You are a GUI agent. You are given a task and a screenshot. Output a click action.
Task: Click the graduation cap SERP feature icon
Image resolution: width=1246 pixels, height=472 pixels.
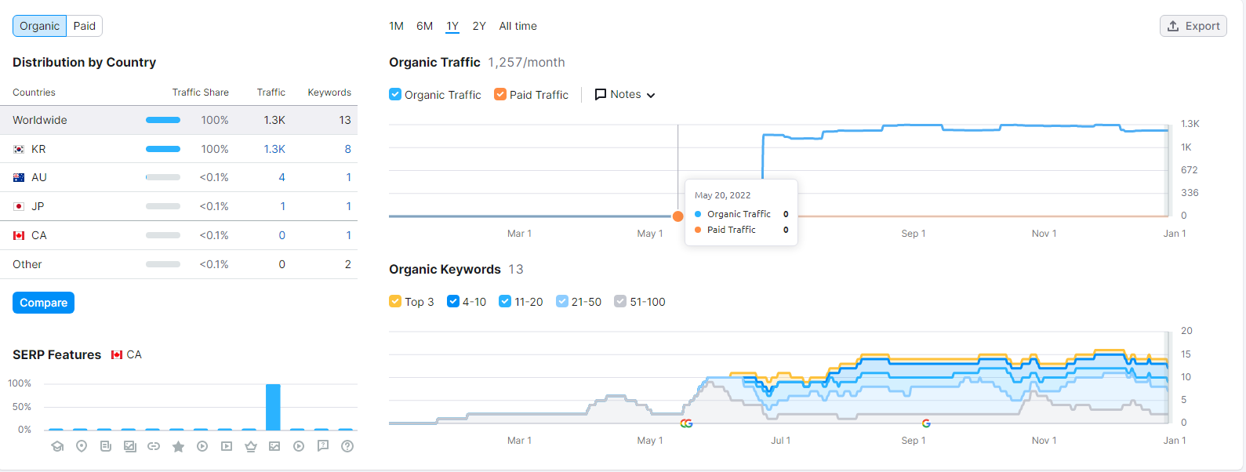click(57, 446)
